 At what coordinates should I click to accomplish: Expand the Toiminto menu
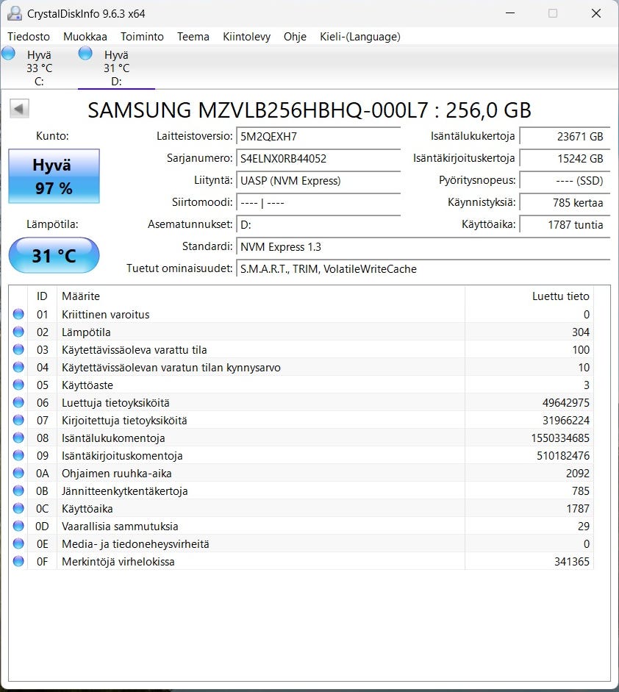[142, 36]
